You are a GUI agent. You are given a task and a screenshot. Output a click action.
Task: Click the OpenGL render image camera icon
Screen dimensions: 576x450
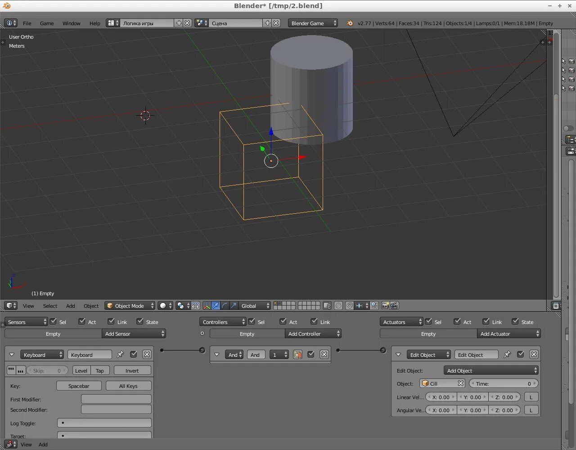385,306
